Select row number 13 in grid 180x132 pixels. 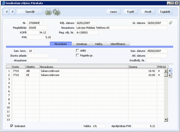point(9,120)
